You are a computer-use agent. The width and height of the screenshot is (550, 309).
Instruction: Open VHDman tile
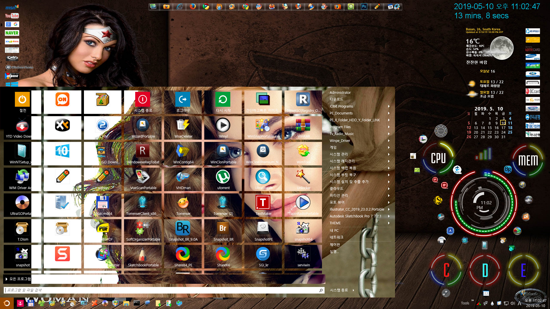[x=183, y=179]
